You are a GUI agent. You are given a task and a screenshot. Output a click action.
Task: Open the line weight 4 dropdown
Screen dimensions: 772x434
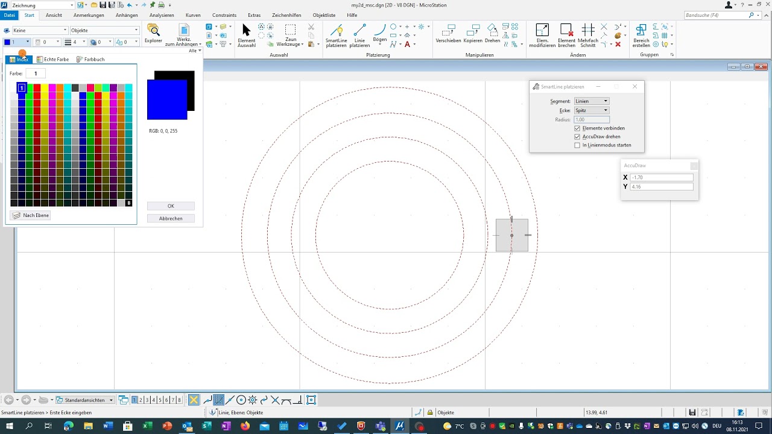(75, 42)
